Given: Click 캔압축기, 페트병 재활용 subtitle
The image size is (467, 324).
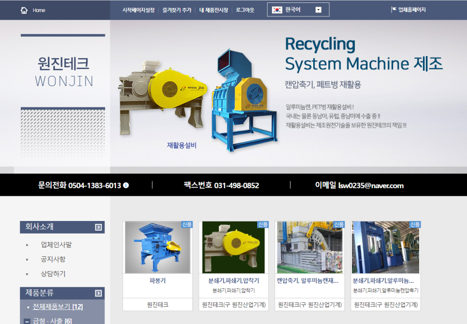Looking at the screenshot, I should 323,85.
